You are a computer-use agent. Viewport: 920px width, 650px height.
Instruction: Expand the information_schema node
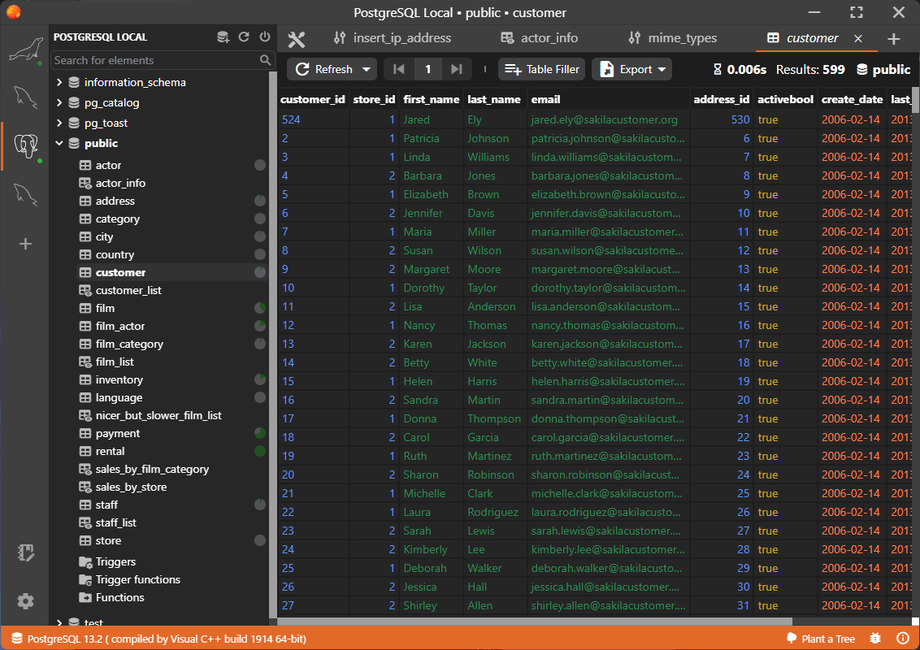tap(58, 82)
